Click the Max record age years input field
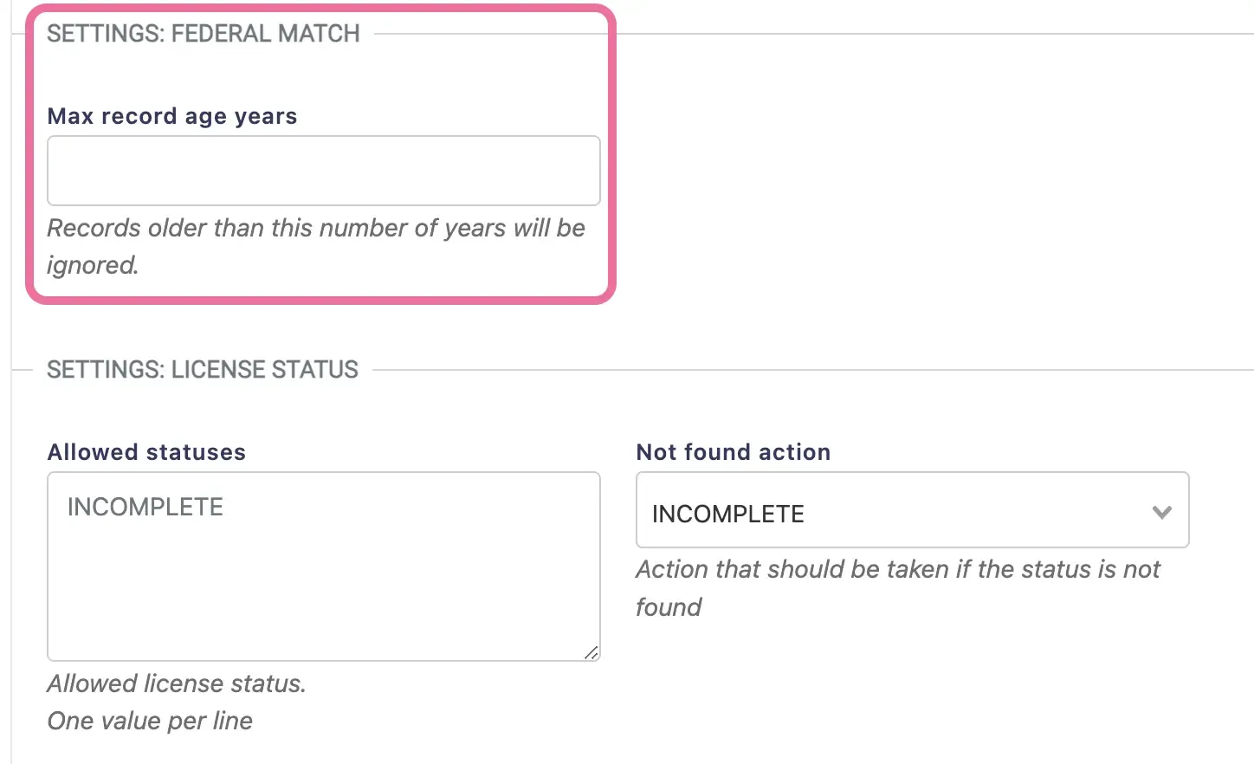The image size is (1254, 764). (x=323, y=171)
